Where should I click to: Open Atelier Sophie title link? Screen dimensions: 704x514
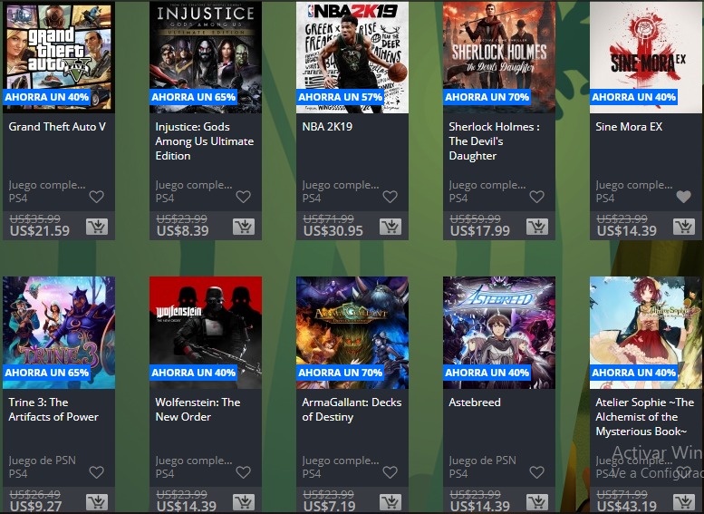(645, 416)
